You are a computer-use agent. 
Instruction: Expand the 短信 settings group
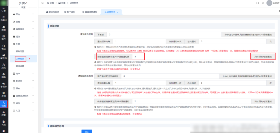(x=23, y=37)
